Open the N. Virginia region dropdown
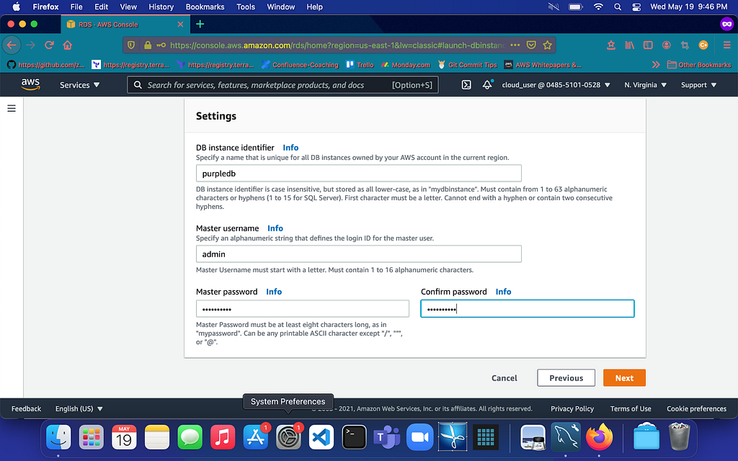738x461 pixels. coord(645,85)
